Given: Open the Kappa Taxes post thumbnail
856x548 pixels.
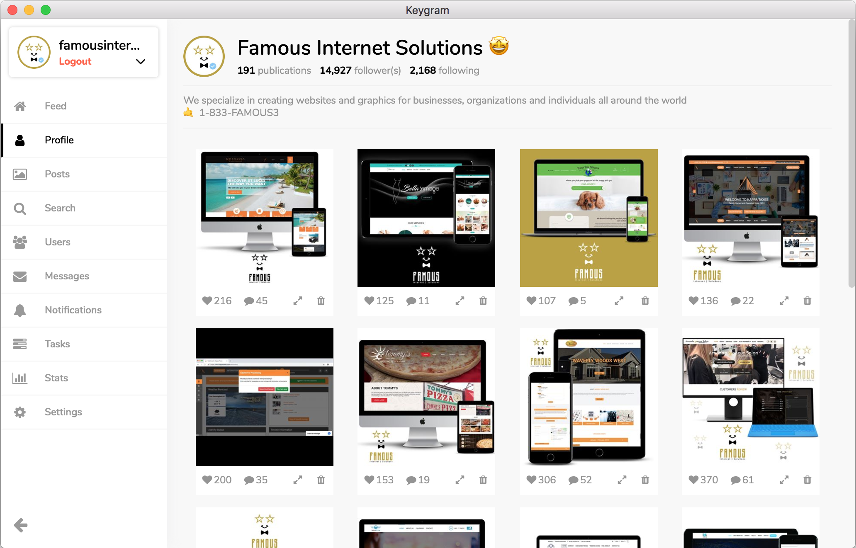Looking at the screenshot, I should coord(750,217).
